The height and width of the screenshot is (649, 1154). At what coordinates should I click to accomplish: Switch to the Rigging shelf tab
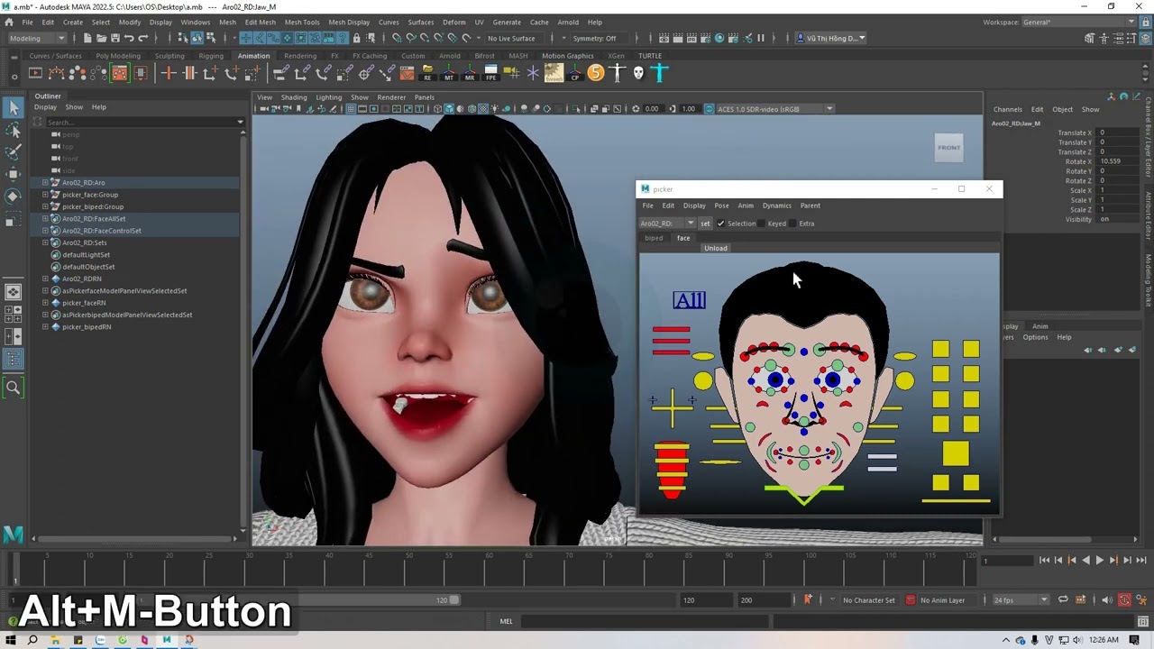pos(211,56)
